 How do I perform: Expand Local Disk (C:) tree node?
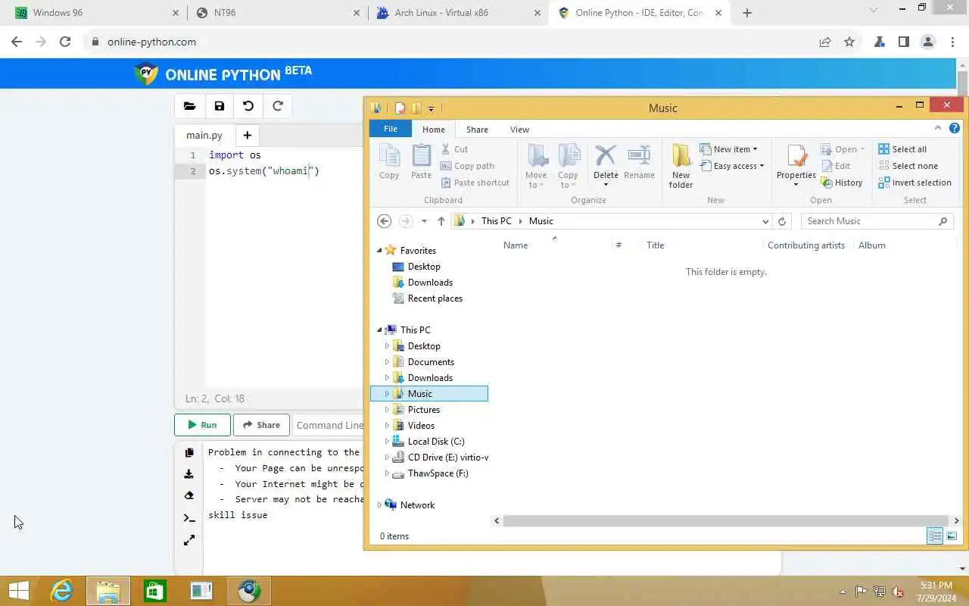tap(387, 442)
